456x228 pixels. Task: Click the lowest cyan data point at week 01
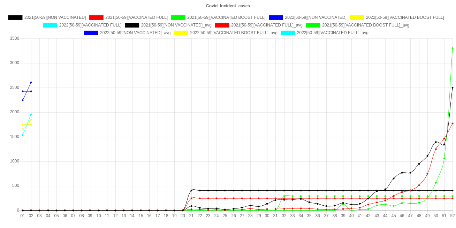pyautogui.click(x=23, y=135)
